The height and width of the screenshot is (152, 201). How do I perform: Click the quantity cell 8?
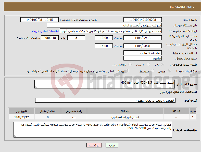pyautogui.click(x=48, y=117)
